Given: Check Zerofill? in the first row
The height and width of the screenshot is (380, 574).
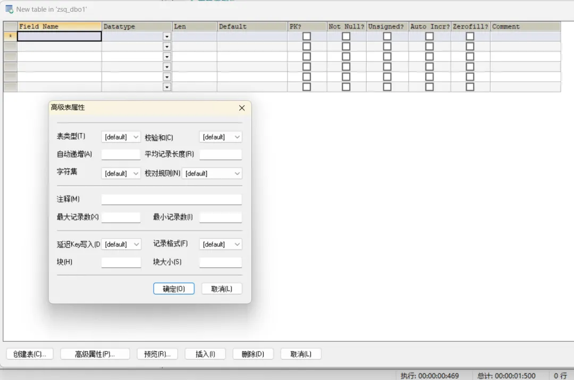Looking at the screenshot, I should coord(470,36).
